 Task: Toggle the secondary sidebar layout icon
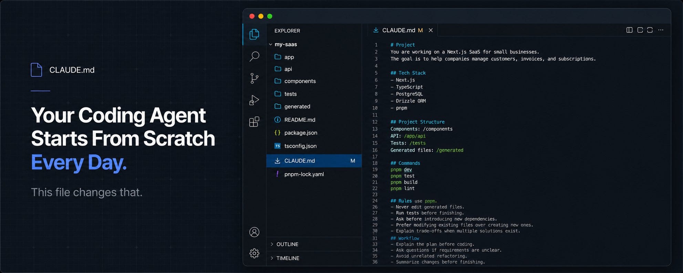click(650, 30)
